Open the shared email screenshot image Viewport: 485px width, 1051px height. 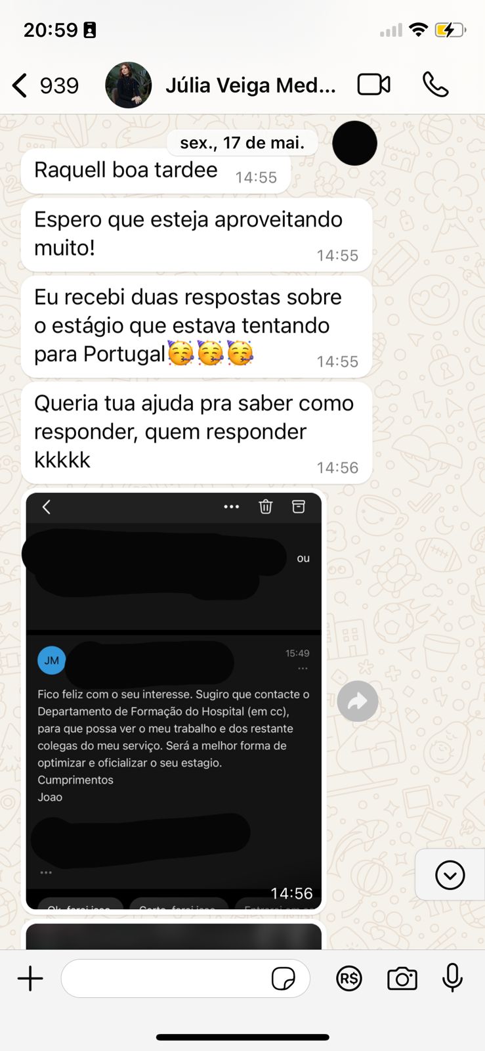point(174,701)
